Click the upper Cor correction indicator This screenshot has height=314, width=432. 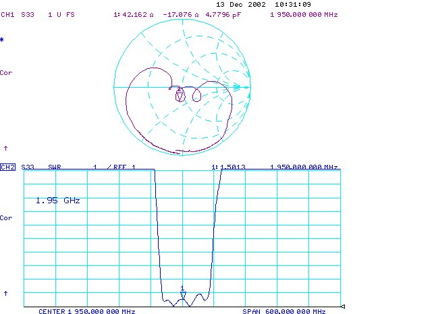click(x=6, y=72)
